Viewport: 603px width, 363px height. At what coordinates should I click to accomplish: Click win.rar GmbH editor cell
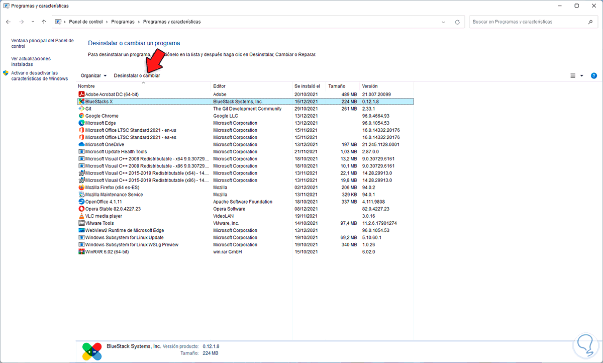pos(228,252)
